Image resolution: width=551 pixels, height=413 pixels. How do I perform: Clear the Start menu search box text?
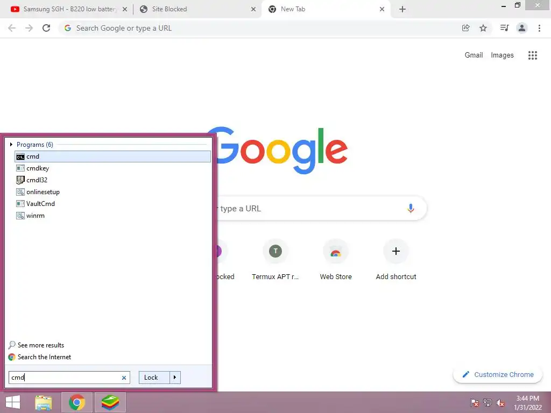click(x=124, y=378)
